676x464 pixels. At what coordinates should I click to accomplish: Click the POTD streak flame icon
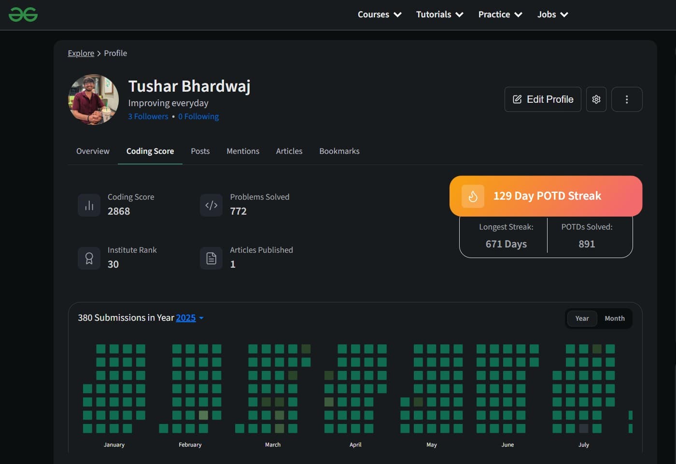coord(473,196)
